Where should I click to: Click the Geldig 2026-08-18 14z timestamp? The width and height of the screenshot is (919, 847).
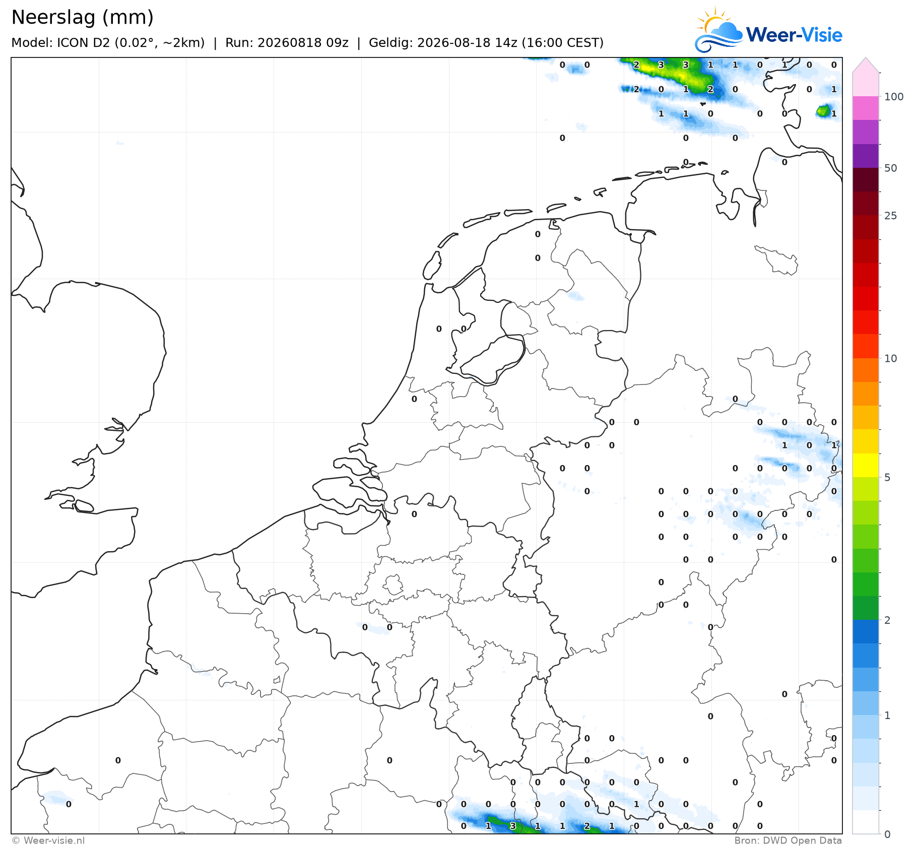pos(486,42)
